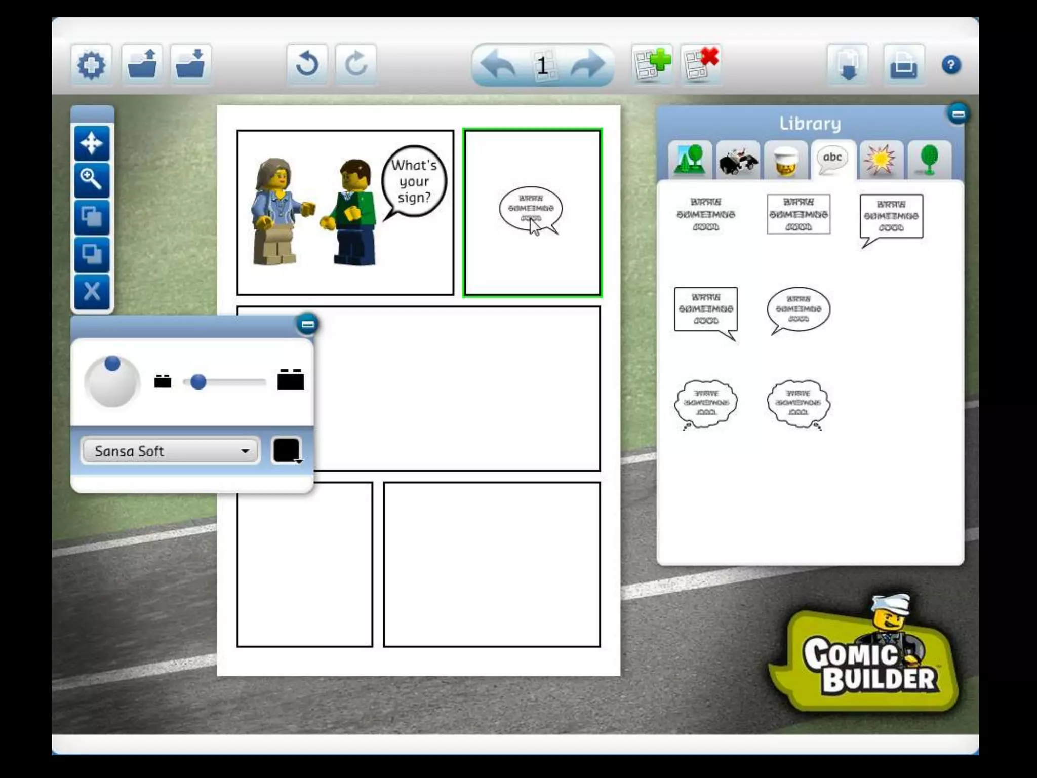This screenshot has height=778, width=1037.
Task: Add a new page with the green plus icon
Action: 652,64
